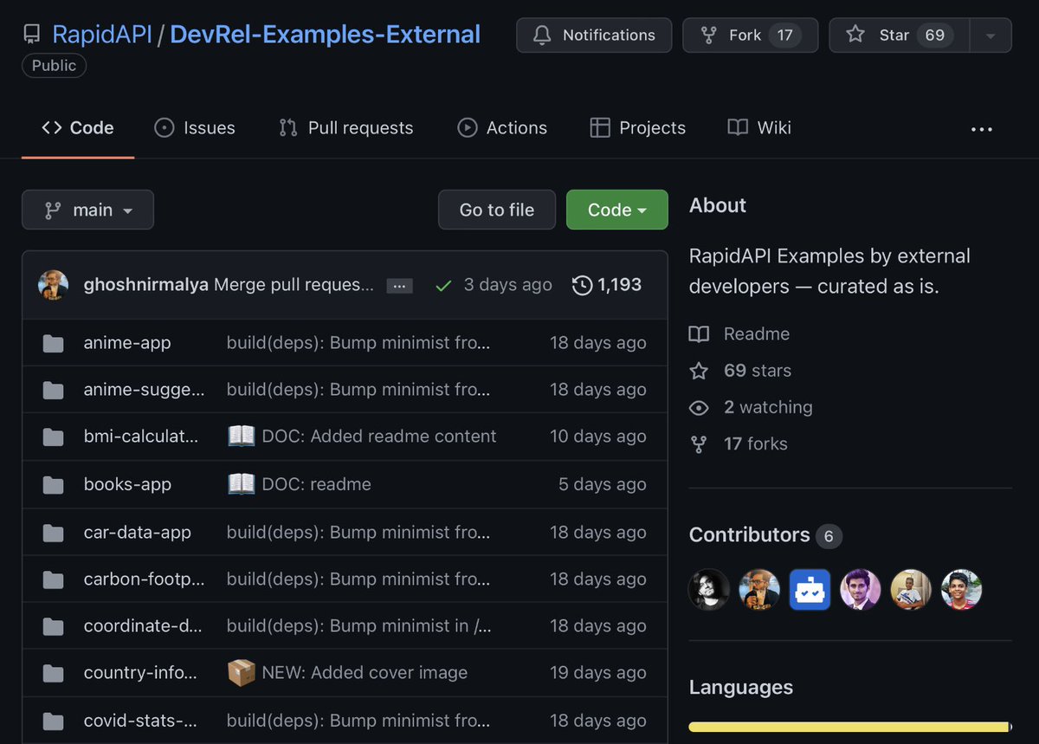Click the Public repository badge
Viewport: 1039px width, 744px height.
pos(54,66)
